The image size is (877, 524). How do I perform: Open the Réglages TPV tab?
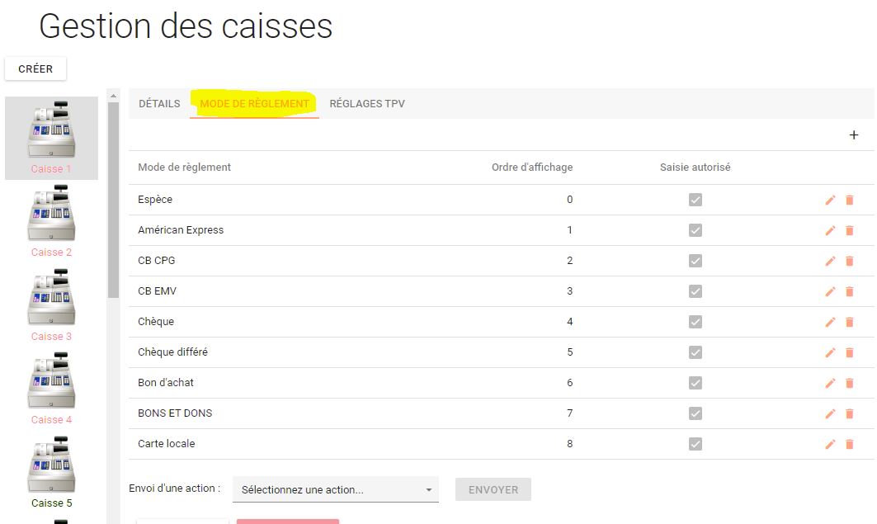tap(367, 104)
